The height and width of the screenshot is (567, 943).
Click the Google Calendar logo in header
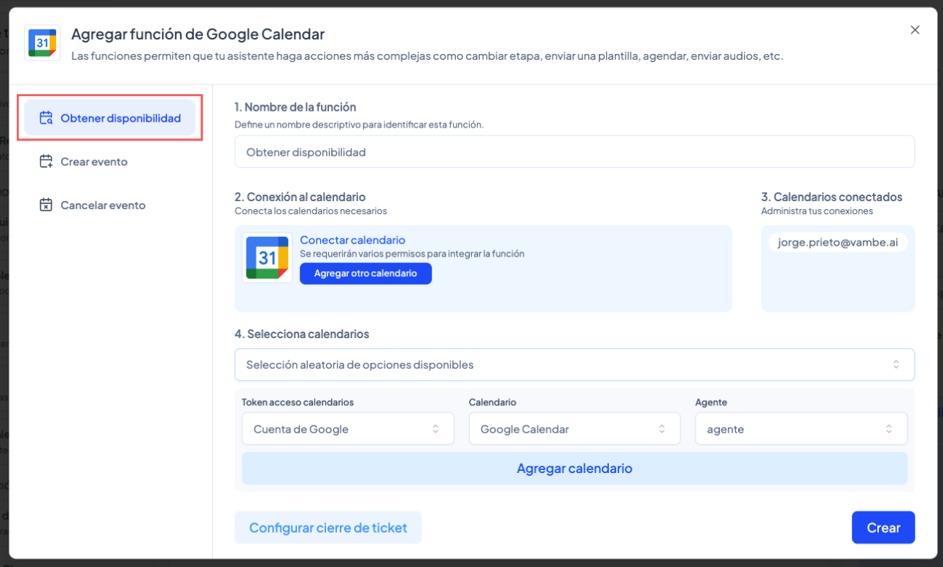[42, 43]
